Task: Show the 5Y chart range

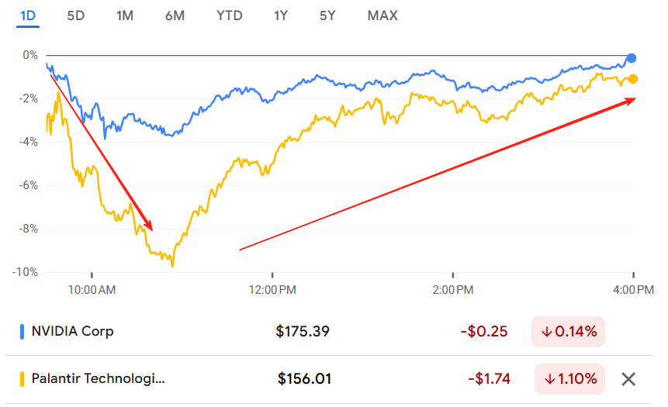Action: point(327,16)
